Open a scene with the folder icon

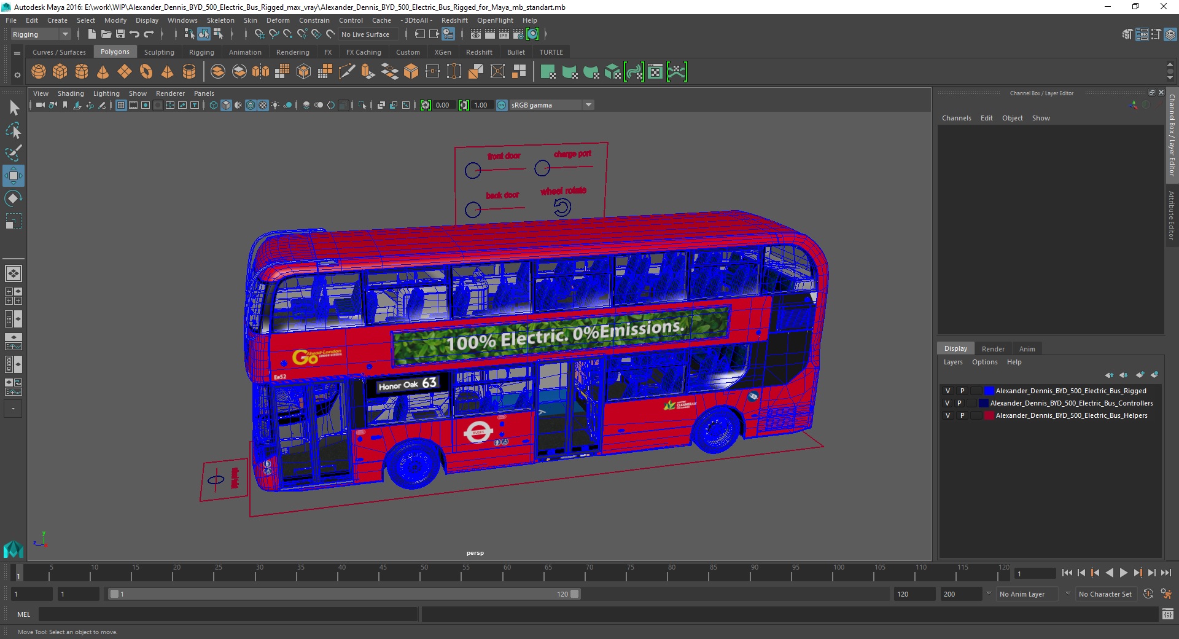106,34
